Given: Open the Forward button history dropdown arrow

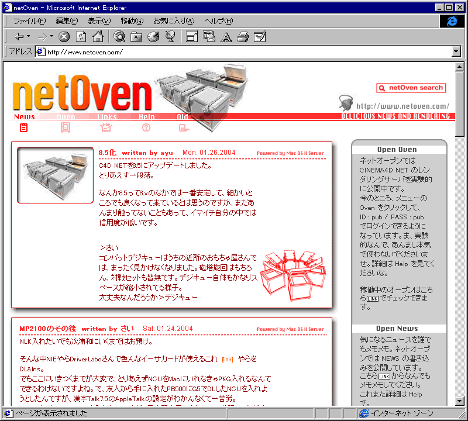Looking at the screenshot, I should (x=51, y=36).
